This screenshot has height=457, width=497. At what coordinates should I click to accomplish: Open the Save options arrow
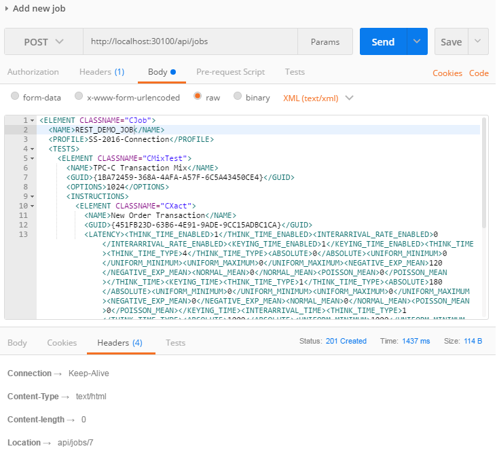click(478, 41)
